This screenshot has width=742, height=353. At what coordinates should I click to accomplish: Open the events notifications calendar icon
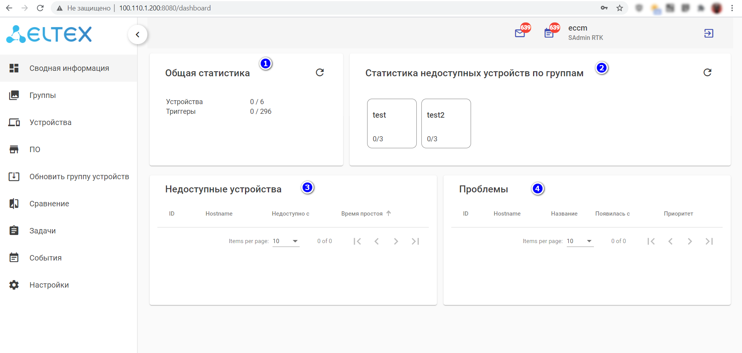(x=549, y=33)
